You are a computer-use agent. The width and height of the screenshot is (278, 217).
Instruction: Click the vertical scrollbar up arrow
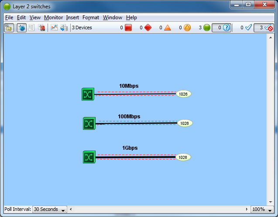[x=271, y=38]
